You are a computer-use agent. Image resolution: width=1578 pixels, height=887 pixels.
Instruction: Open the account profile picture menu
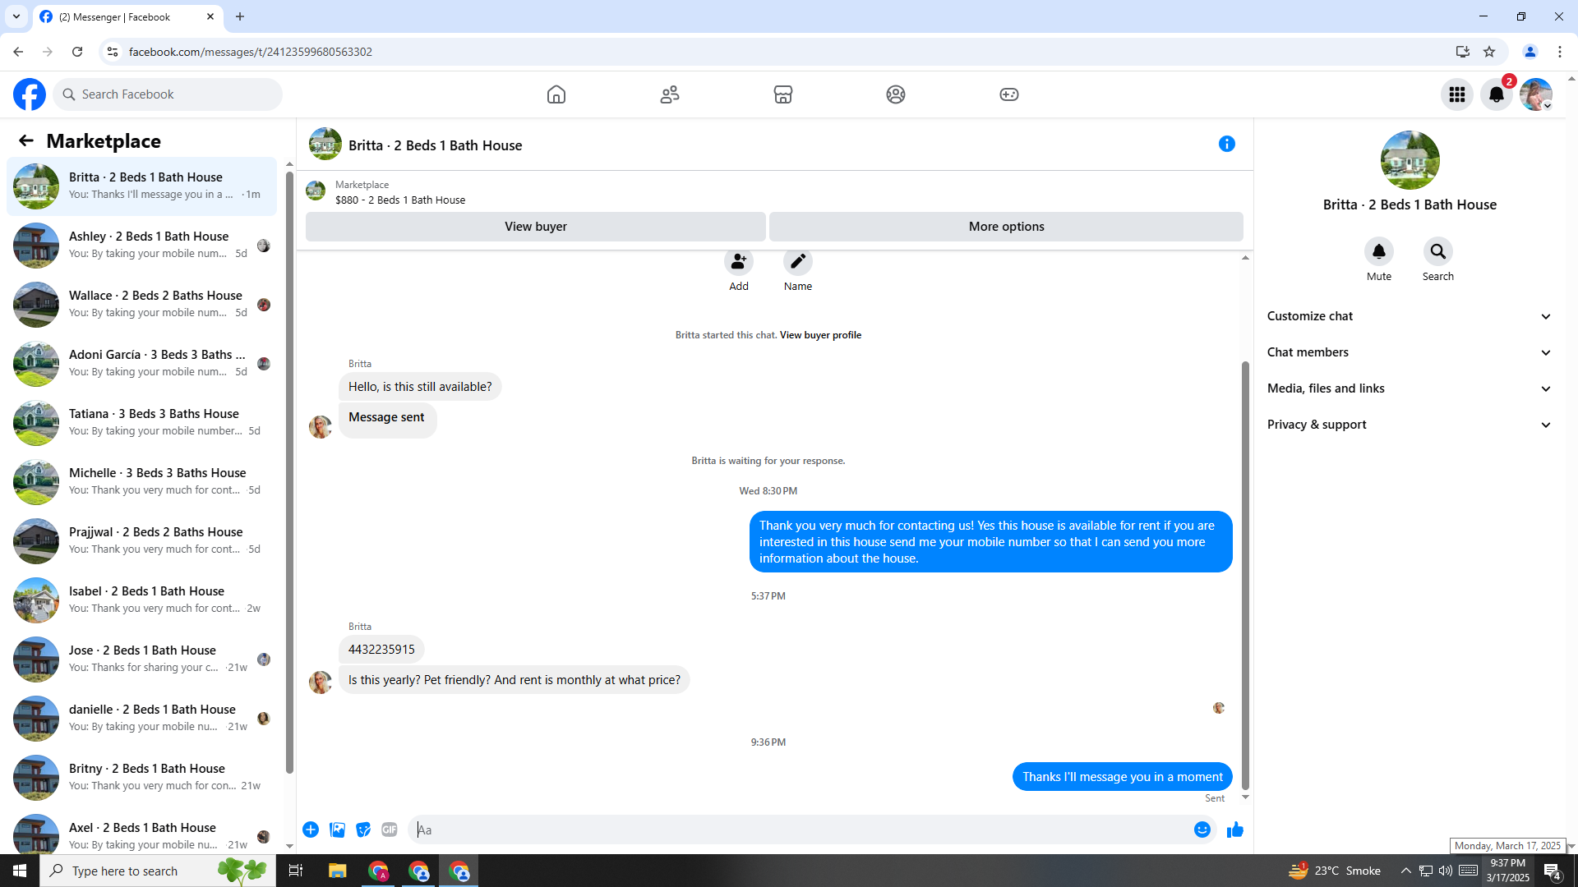click(x=1536, y=94)
